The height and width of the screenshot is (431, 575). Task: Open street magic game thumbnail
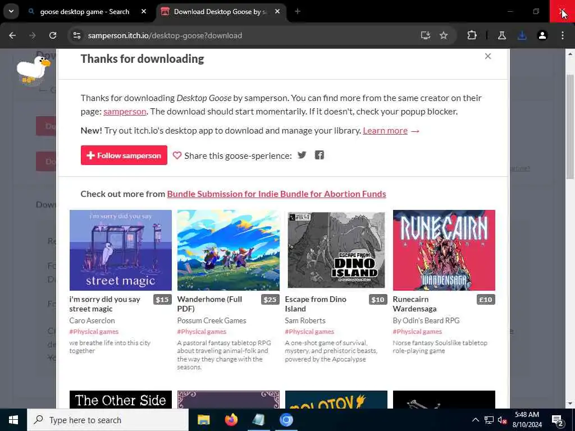coord(121,250)
